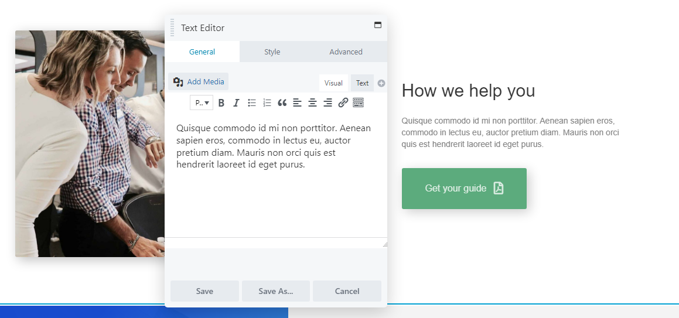Switch to the Style tab
Viewport: 679px width, 318px height.
point(272,52)
